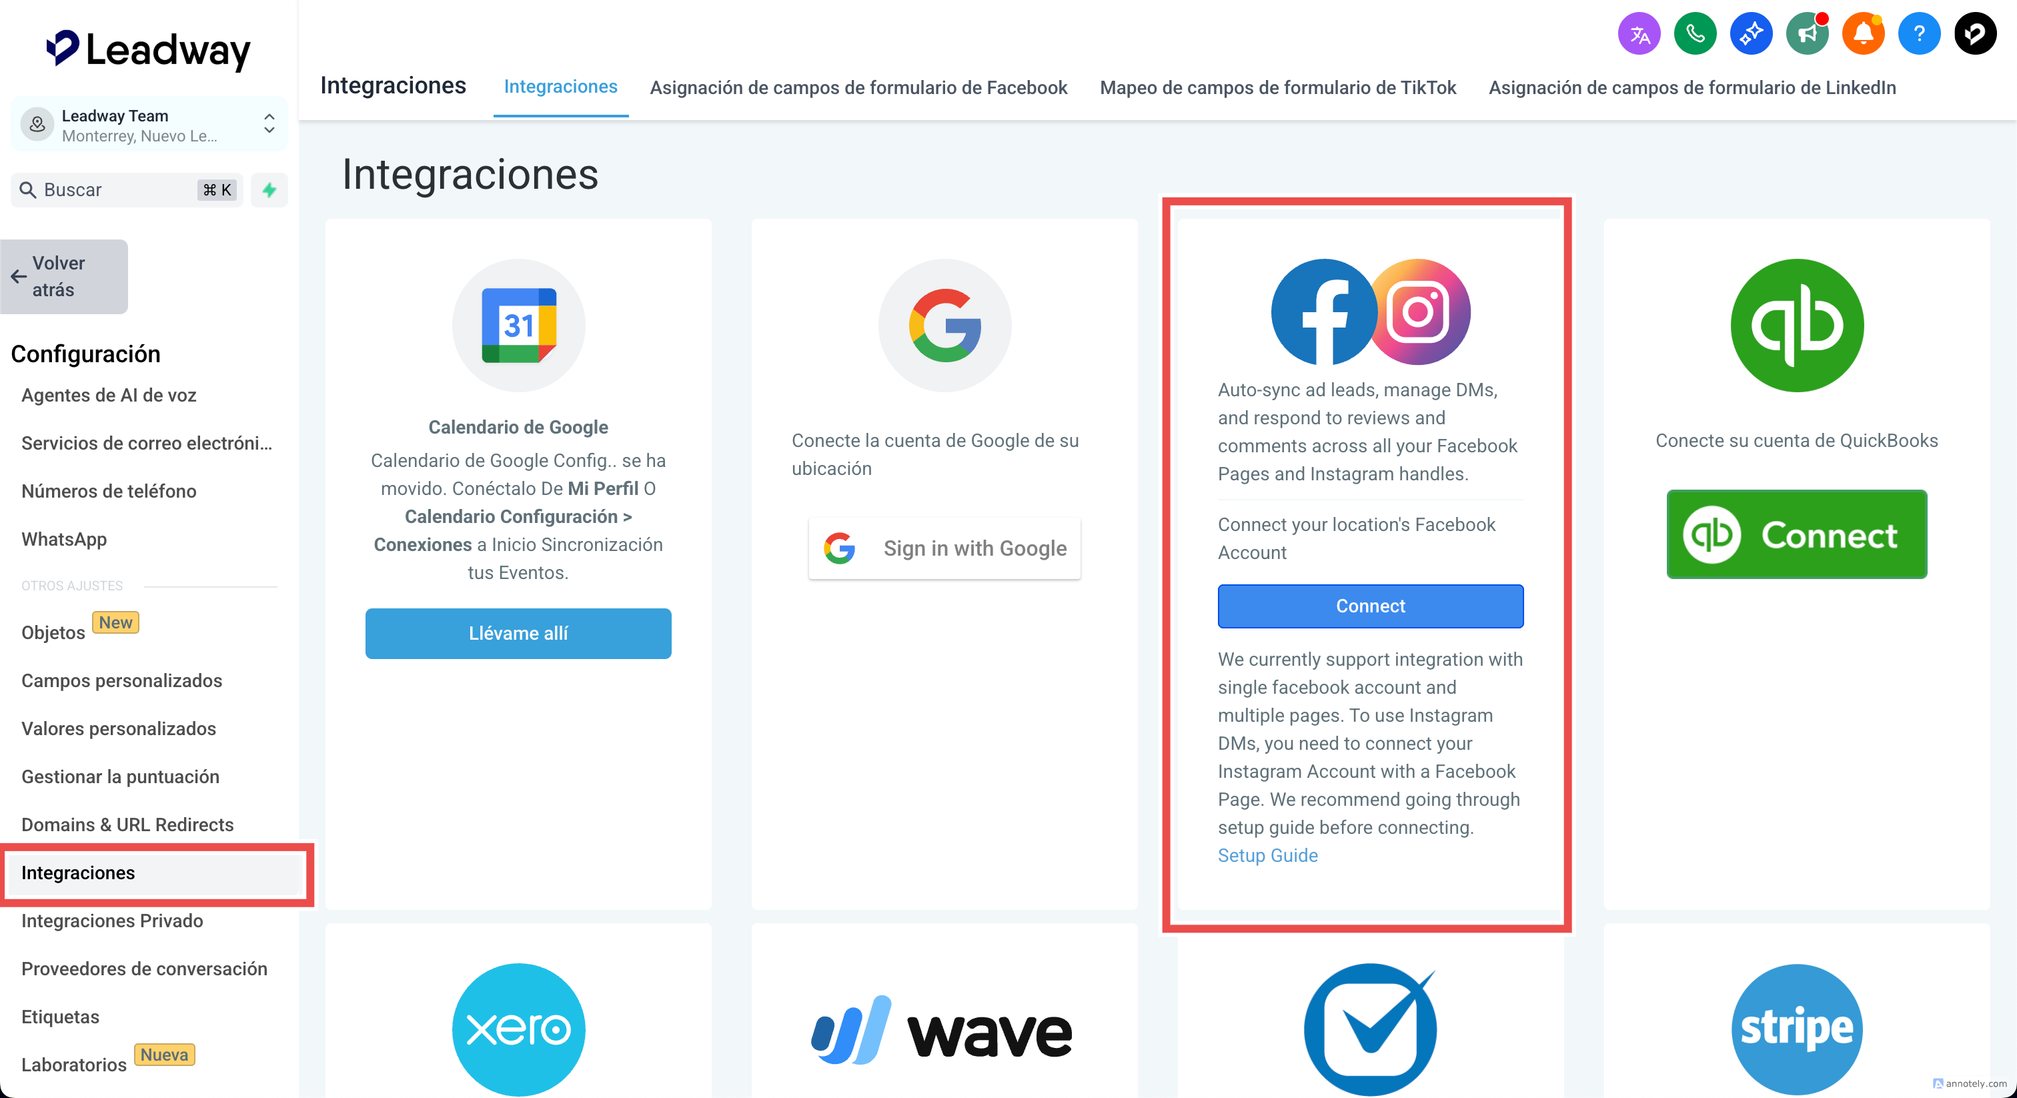Viewport: 2017px width, 1098px height.
Task: Open the black profile avatar icon
Action: pos(1976,33)
